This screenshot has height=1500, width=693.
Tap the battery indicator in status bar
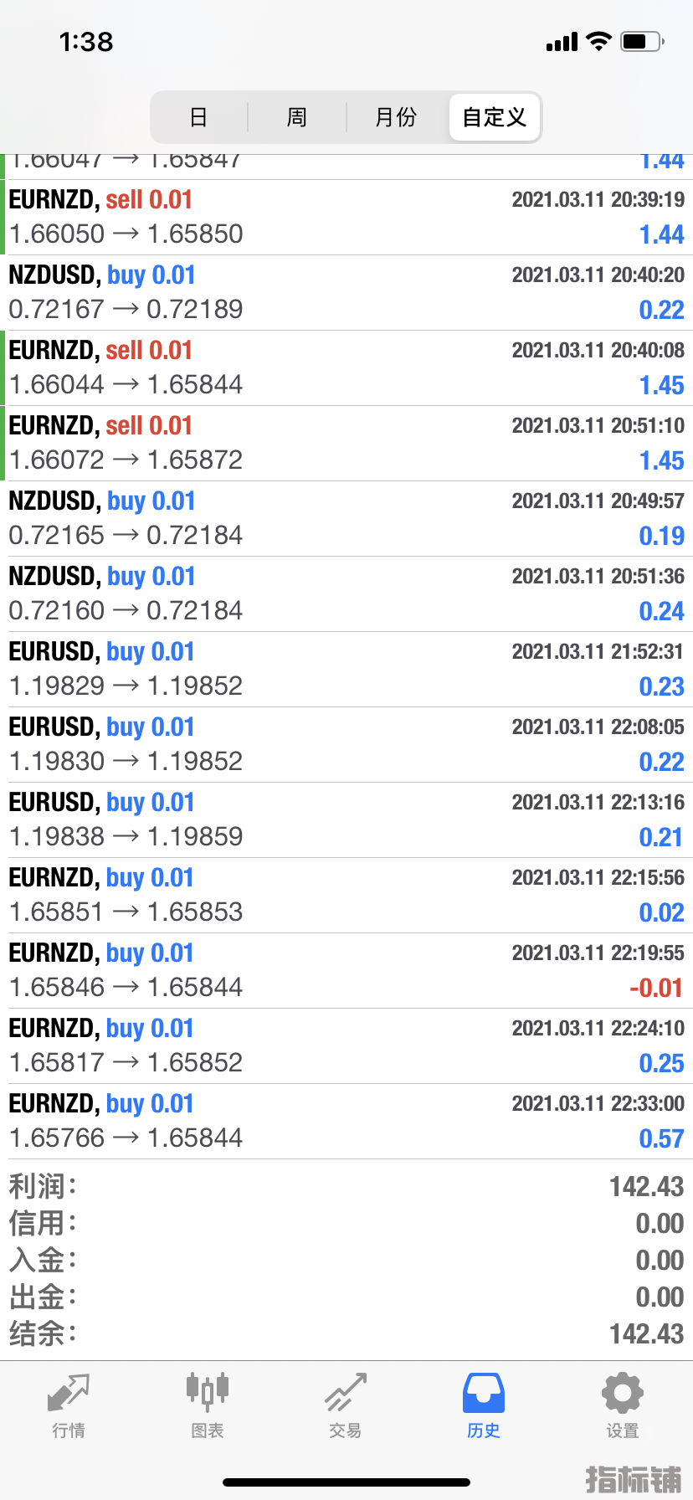[642, 41]
